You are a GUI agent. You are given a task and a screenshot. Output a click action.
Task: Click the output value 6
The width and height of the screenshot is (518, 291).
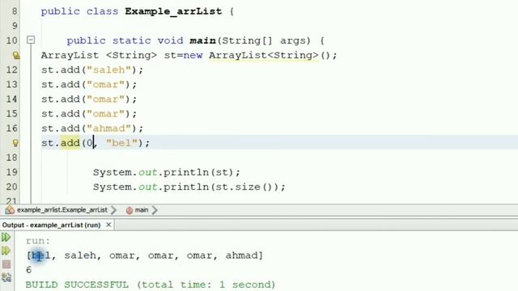(x=29, y=270)
